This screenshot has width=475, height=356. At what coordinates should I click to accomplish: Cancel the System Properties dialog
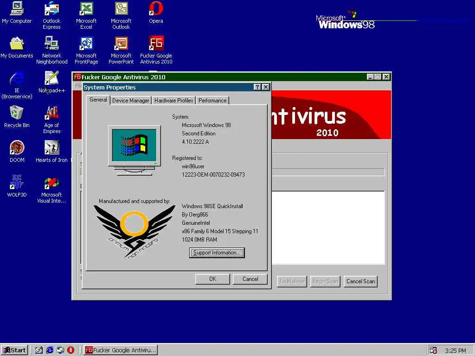[250, 279]
